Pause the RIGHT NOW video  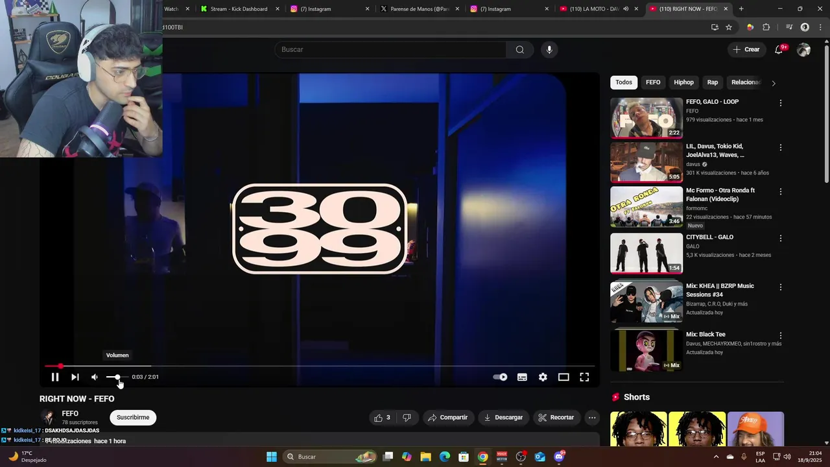tap(55, 377)
